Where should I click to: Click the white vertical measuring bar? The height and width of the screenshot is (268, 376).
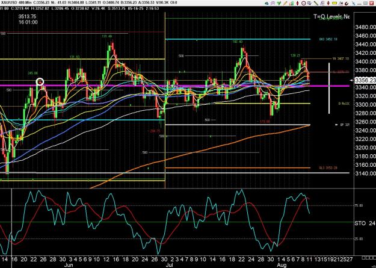(x=329, y=88)
